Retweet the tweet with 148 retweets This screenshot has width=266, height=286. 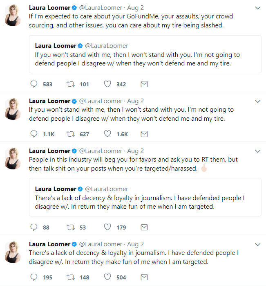pyautogui.click(x=70, y=277)
